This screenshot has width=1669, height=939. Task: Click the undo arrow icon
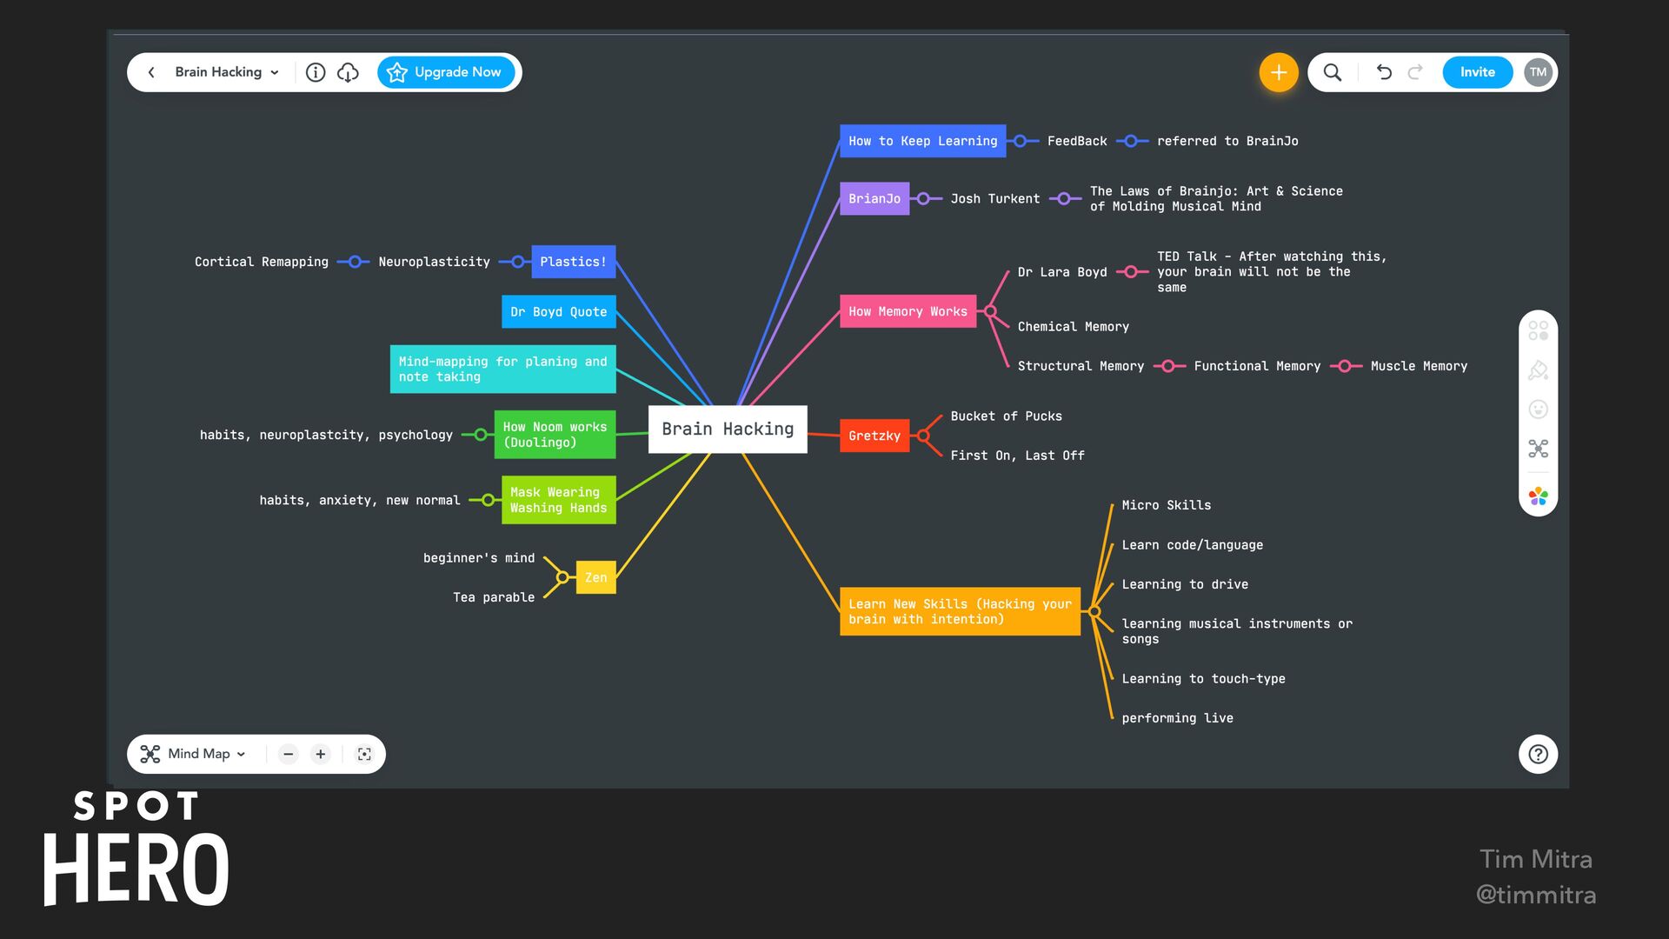point(1384,72)
